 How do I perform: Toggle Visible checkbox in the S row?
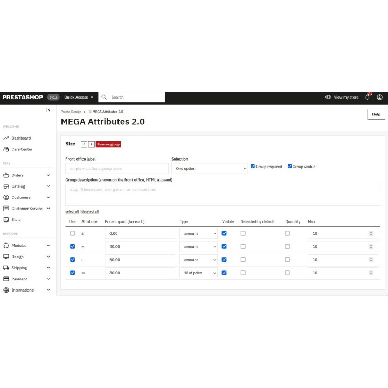pyautogui.click(x=224, y=233)
